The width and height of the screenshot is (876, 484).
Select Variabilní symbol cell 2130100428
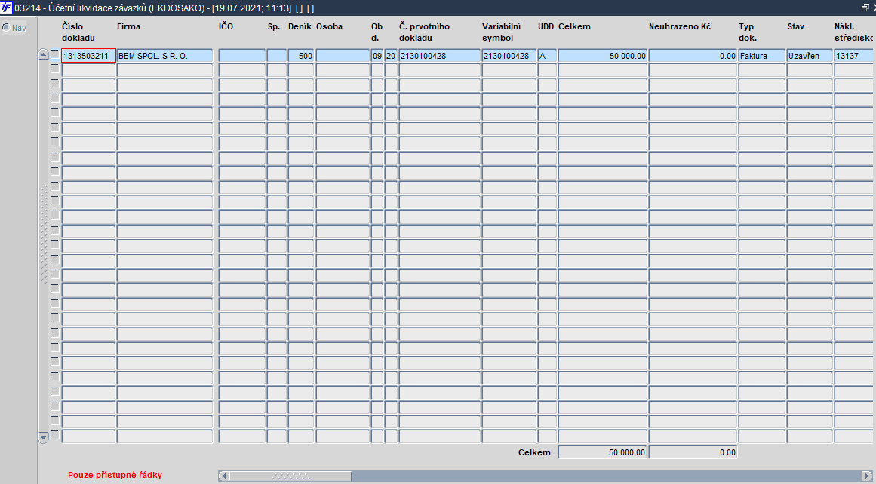509,56
